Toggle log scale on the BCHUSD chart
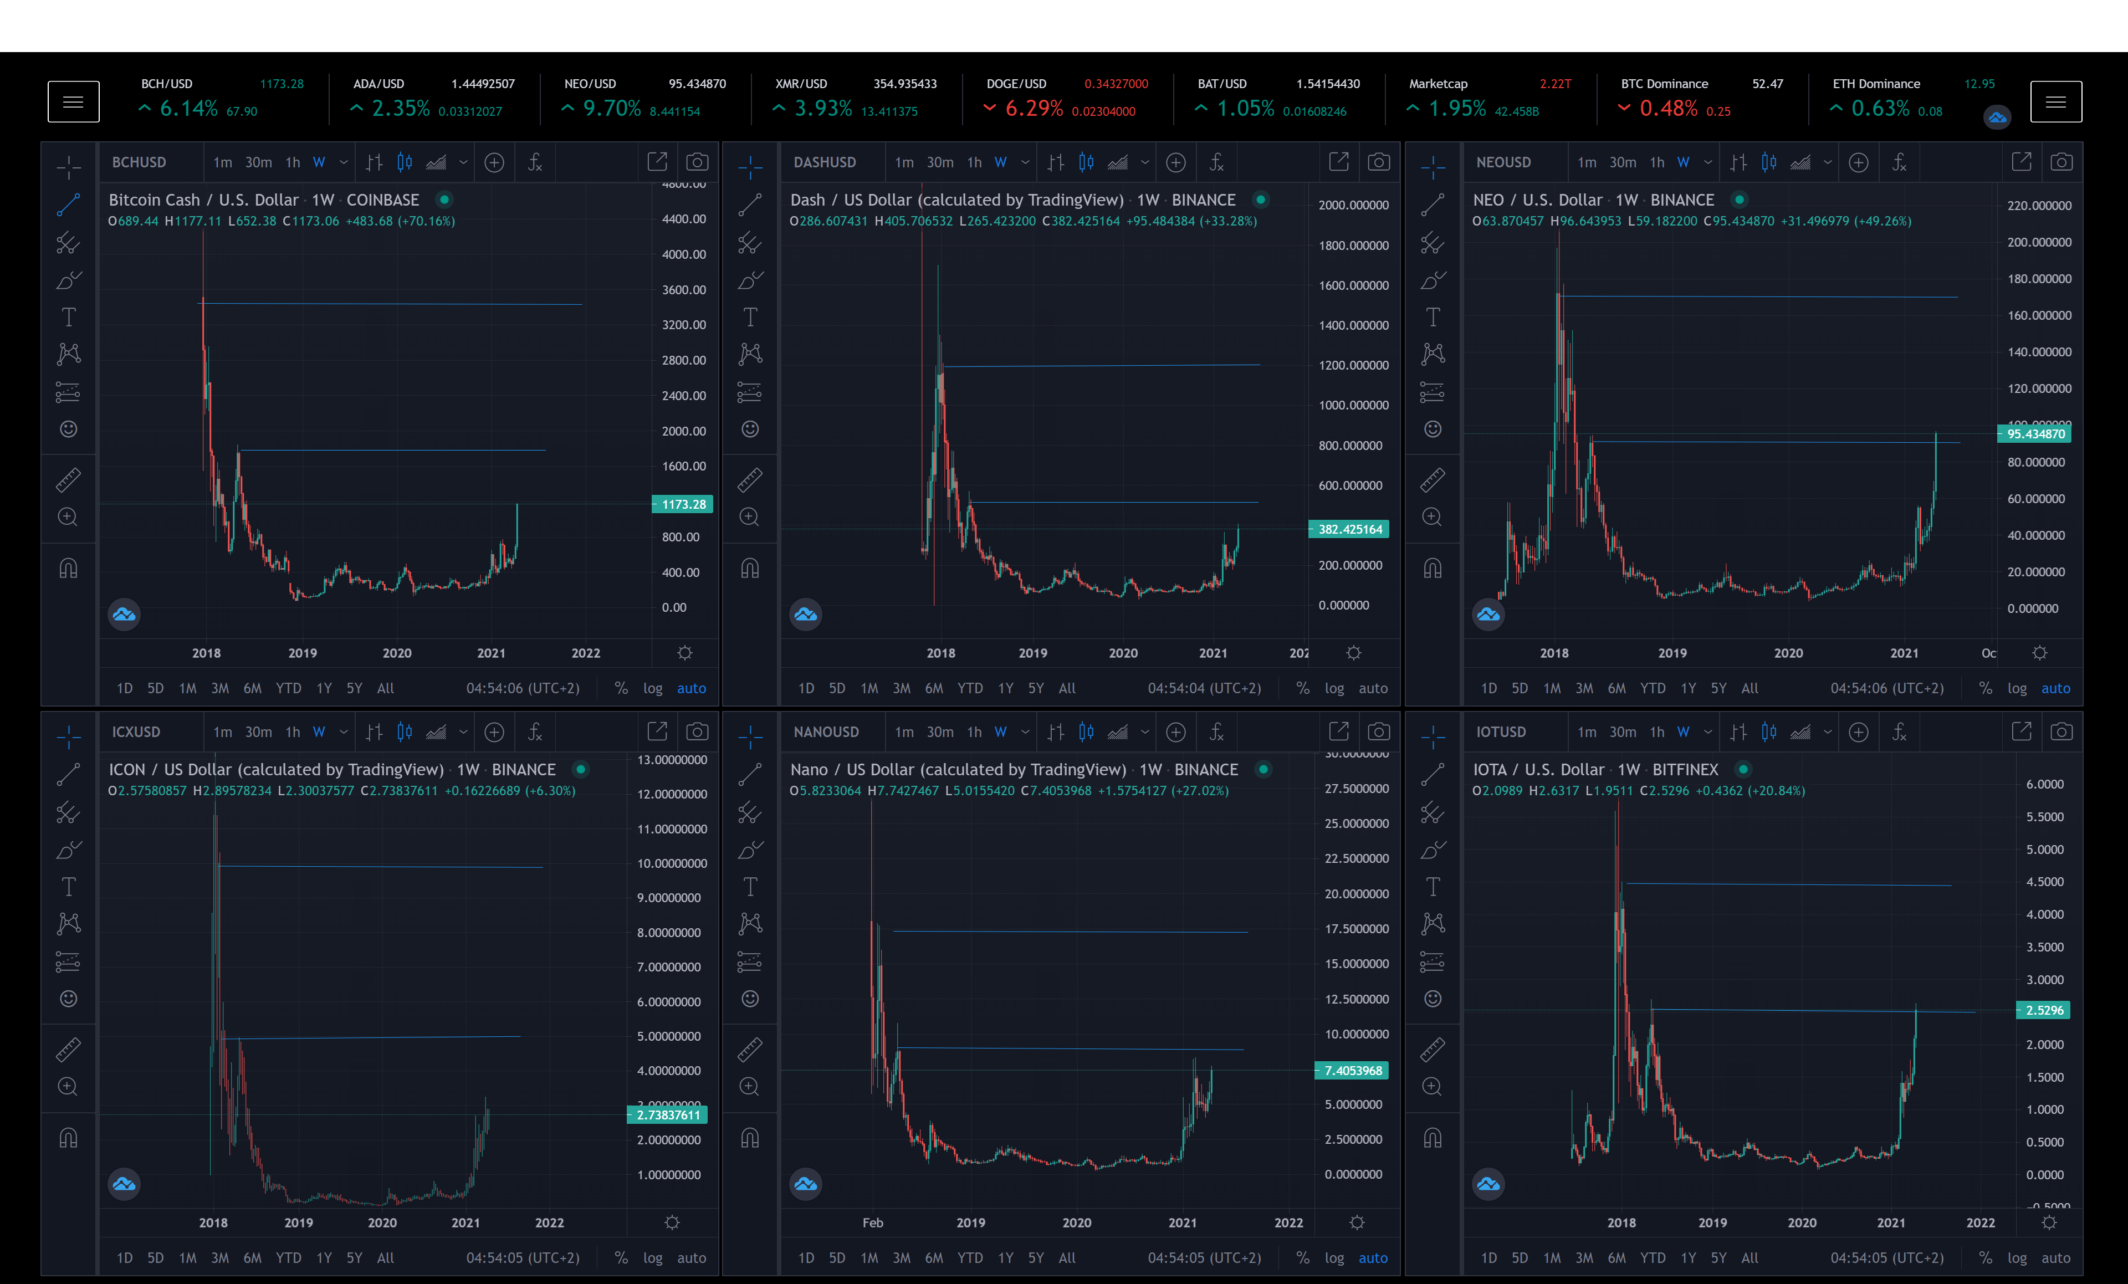This screenshot has width=2128, height=1284. click(652, 688)
